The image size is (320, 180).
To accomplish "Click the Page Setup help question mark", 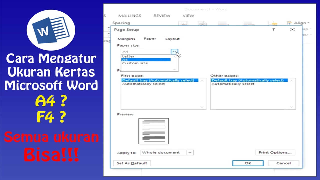I will pyautogui.click(x=273, y=29).
